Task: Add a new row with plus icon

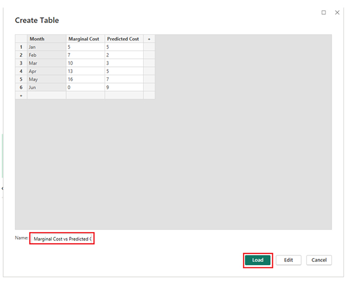Action: (x=21, y=95)
